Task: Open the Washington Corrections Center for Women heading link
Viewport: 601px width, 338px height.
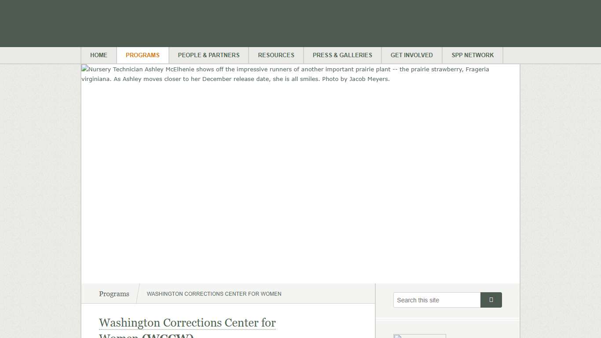Action: [187, 323]
